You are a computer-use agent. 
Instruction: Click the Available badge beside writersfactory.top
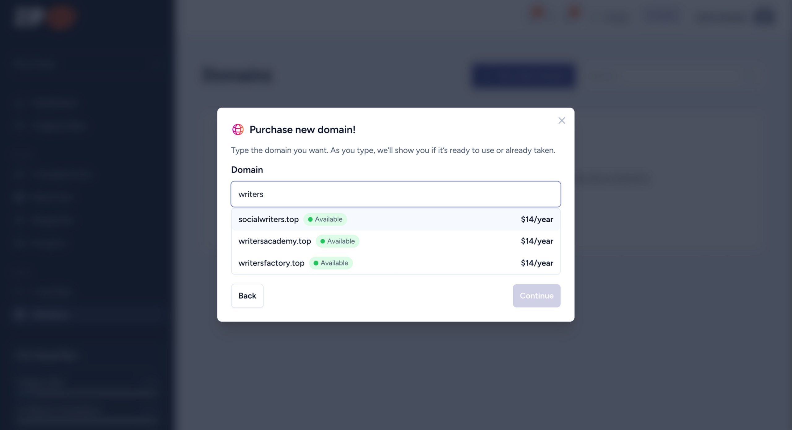(x=331, y=263)
